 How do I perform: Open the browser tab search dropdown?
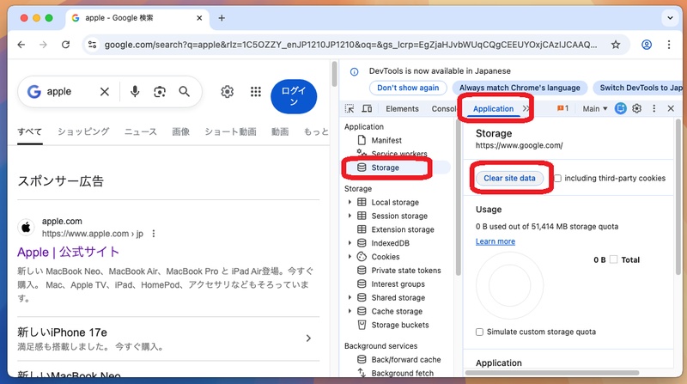coord(670,18)
